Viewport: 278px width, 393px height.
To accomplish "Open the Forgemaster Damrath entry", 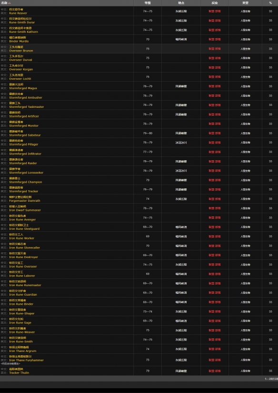I will [25, 201].
